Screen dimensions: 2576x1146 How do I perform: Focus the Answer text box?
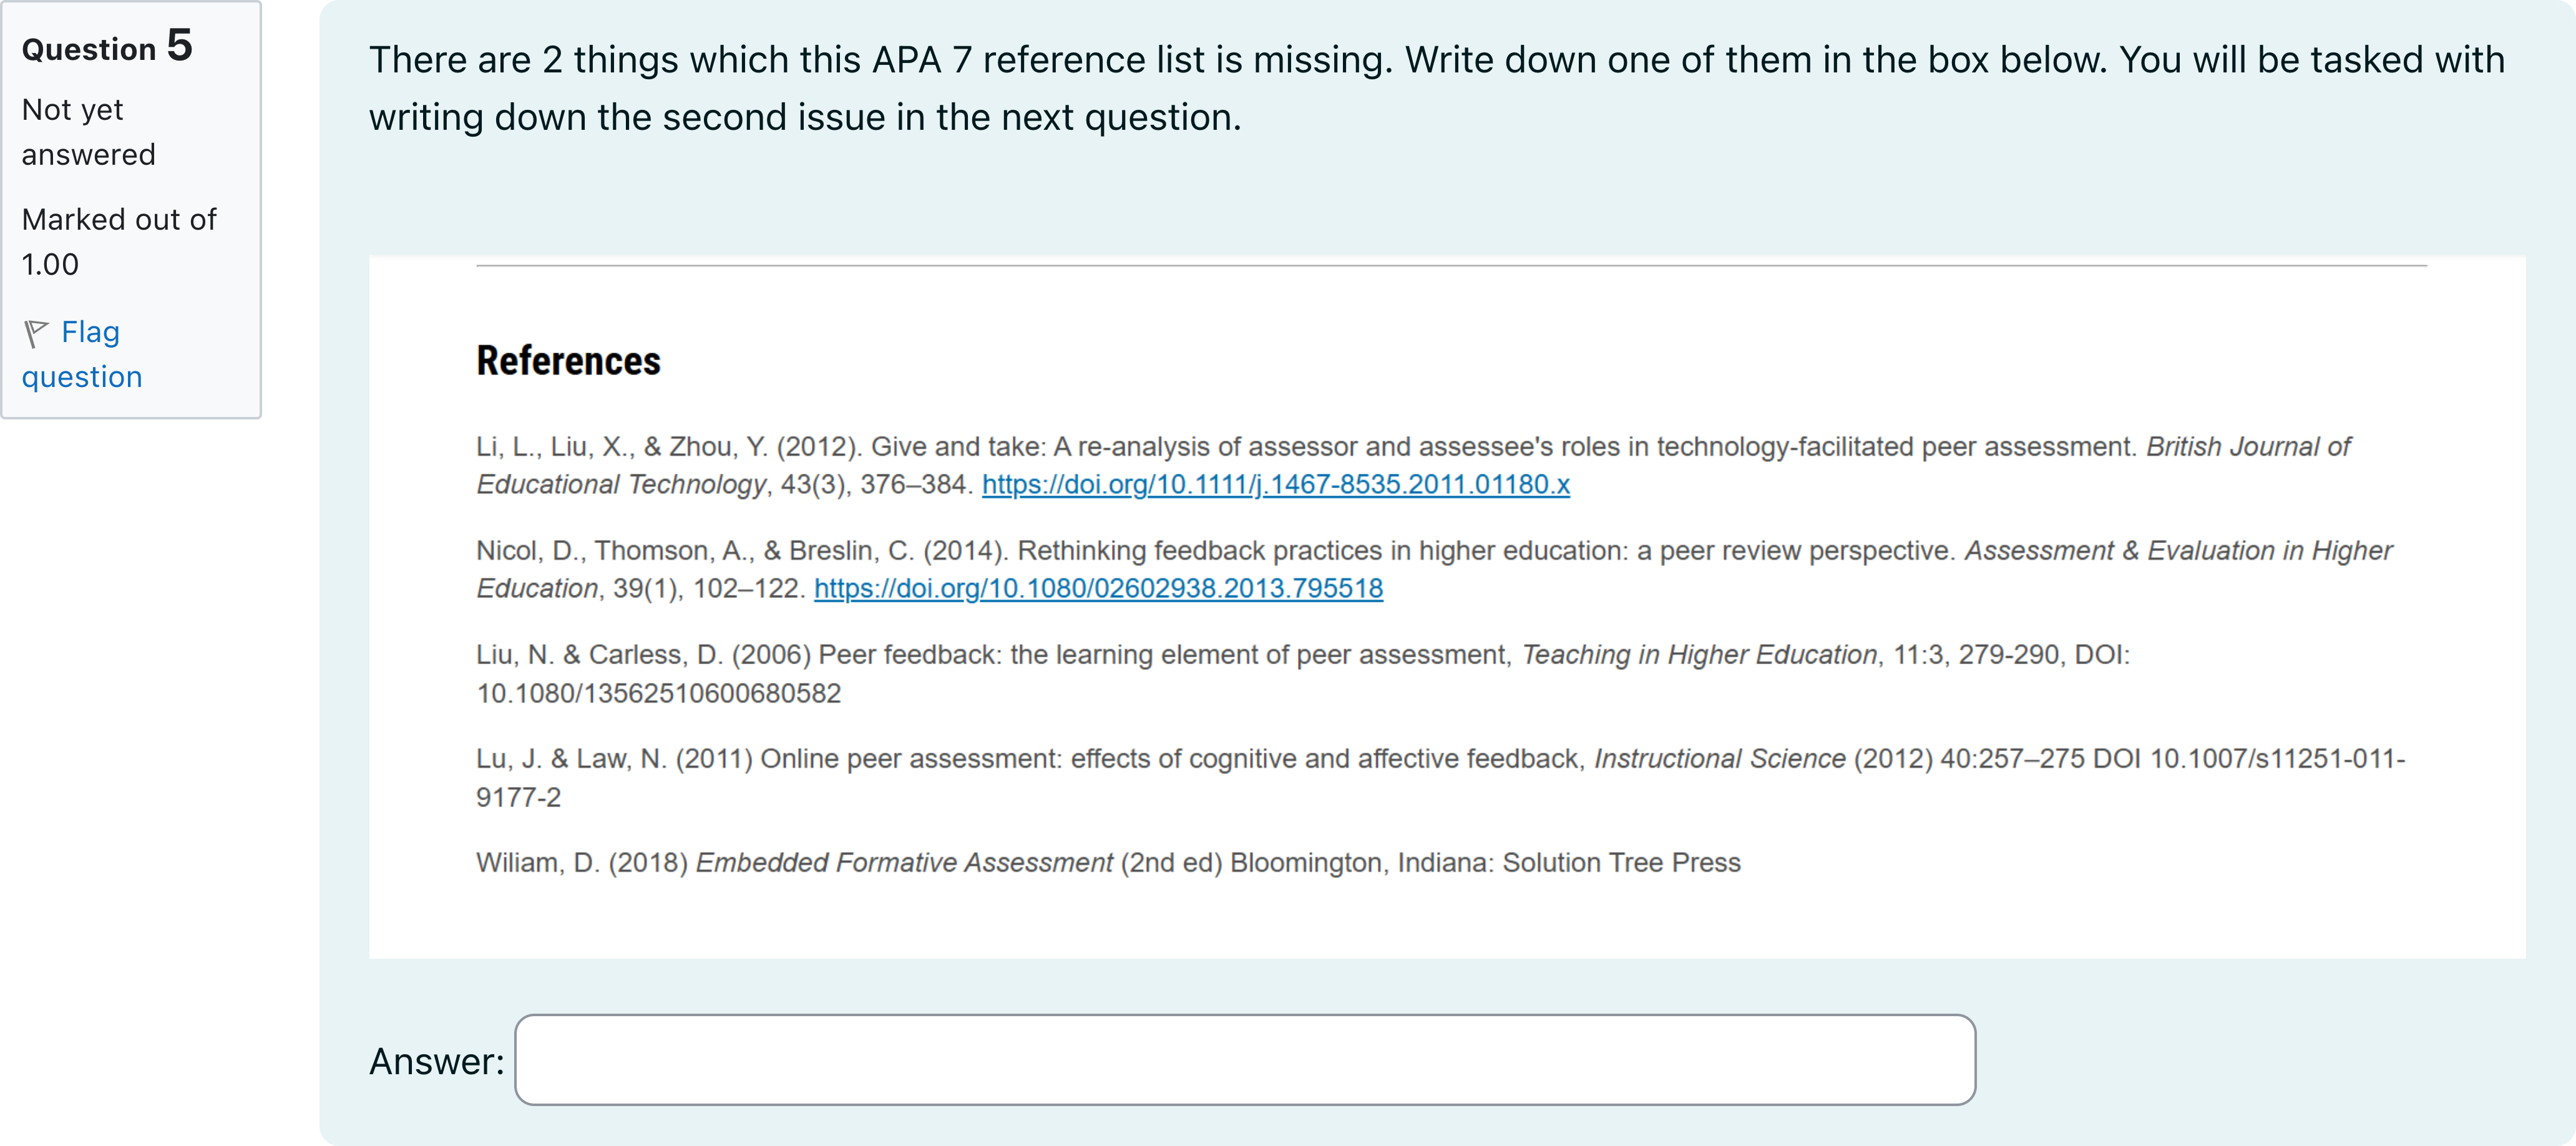click(1245, 1060)
